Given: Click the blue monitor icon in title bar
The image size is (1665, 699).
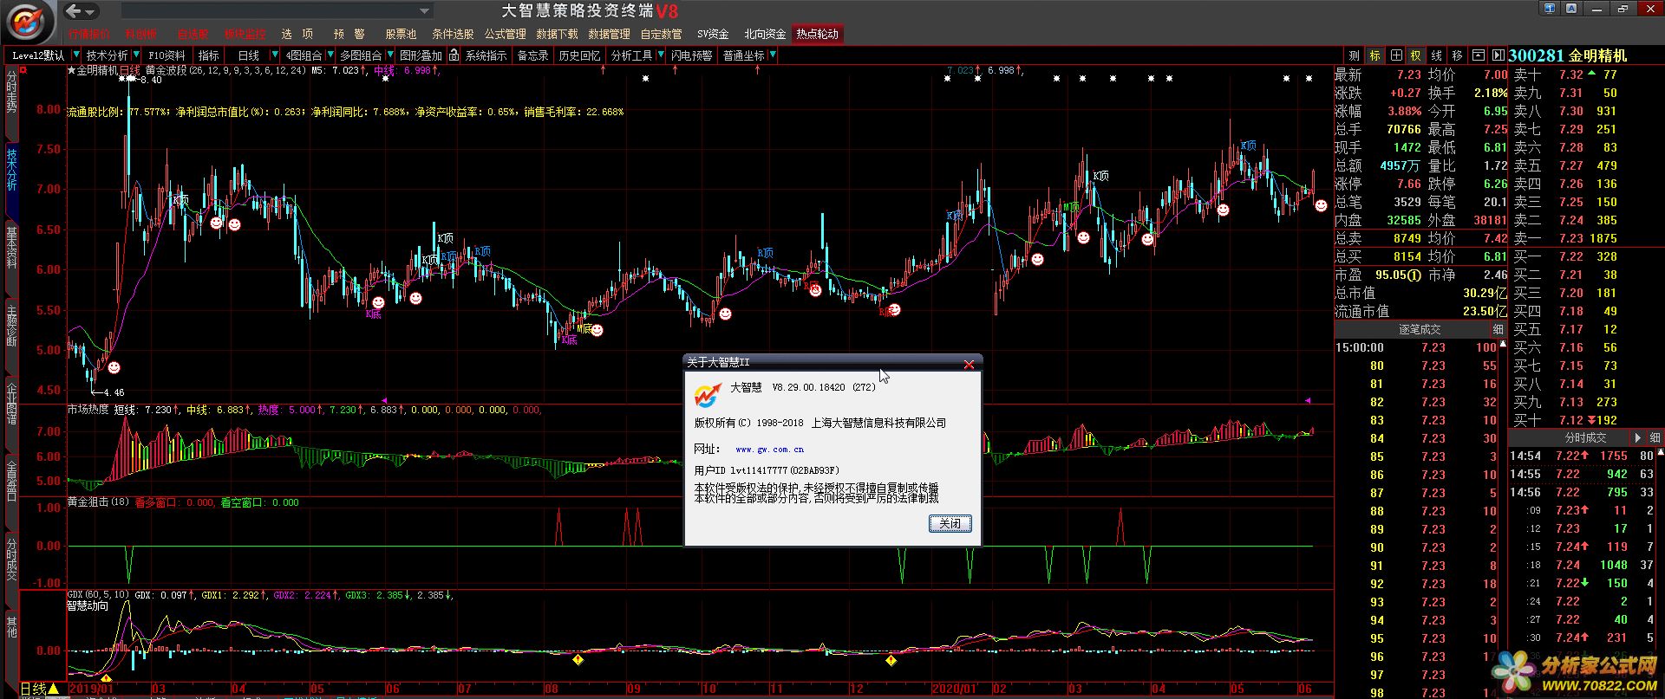Looking at the screenshot, I should 1551,9.
